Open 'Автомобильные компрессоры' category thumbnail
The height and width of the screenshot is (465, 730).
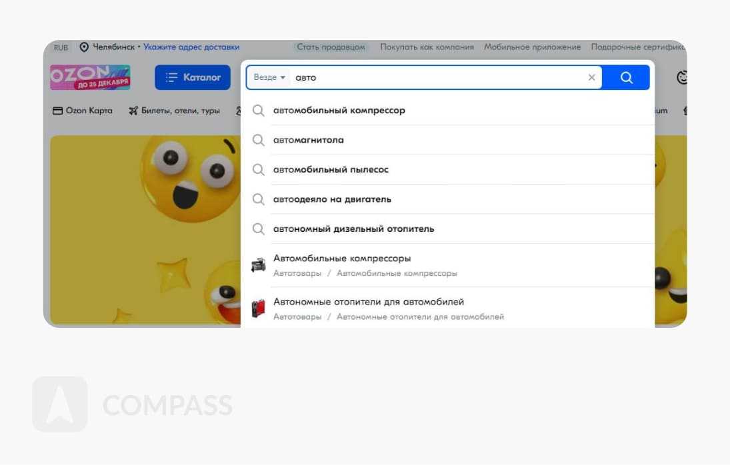(x=258, y=265)
